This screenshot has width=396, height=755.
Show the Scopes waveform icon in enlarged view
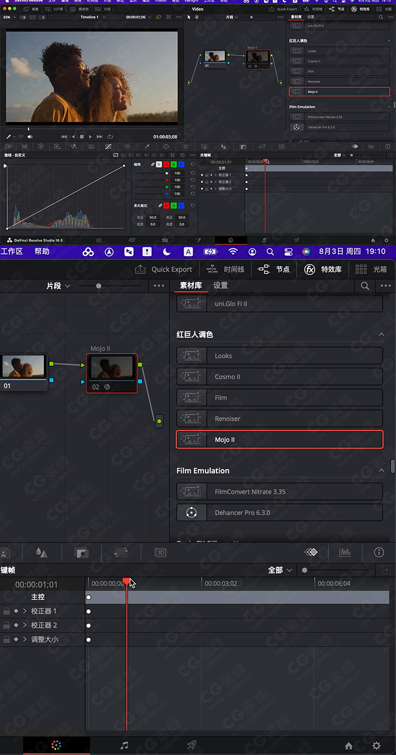coord(345,552)
